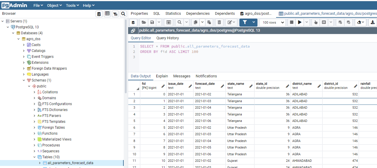Switch to the Messages tab
The height and width of the screenshot is (168, 377).
182,76
